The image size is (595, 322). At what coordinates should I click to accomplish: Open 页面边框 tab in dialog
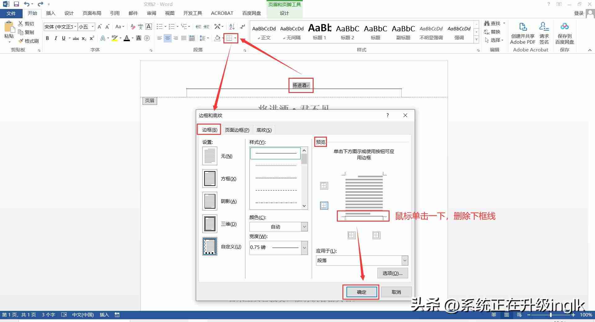pyautogui.click(x=237, y=130)
